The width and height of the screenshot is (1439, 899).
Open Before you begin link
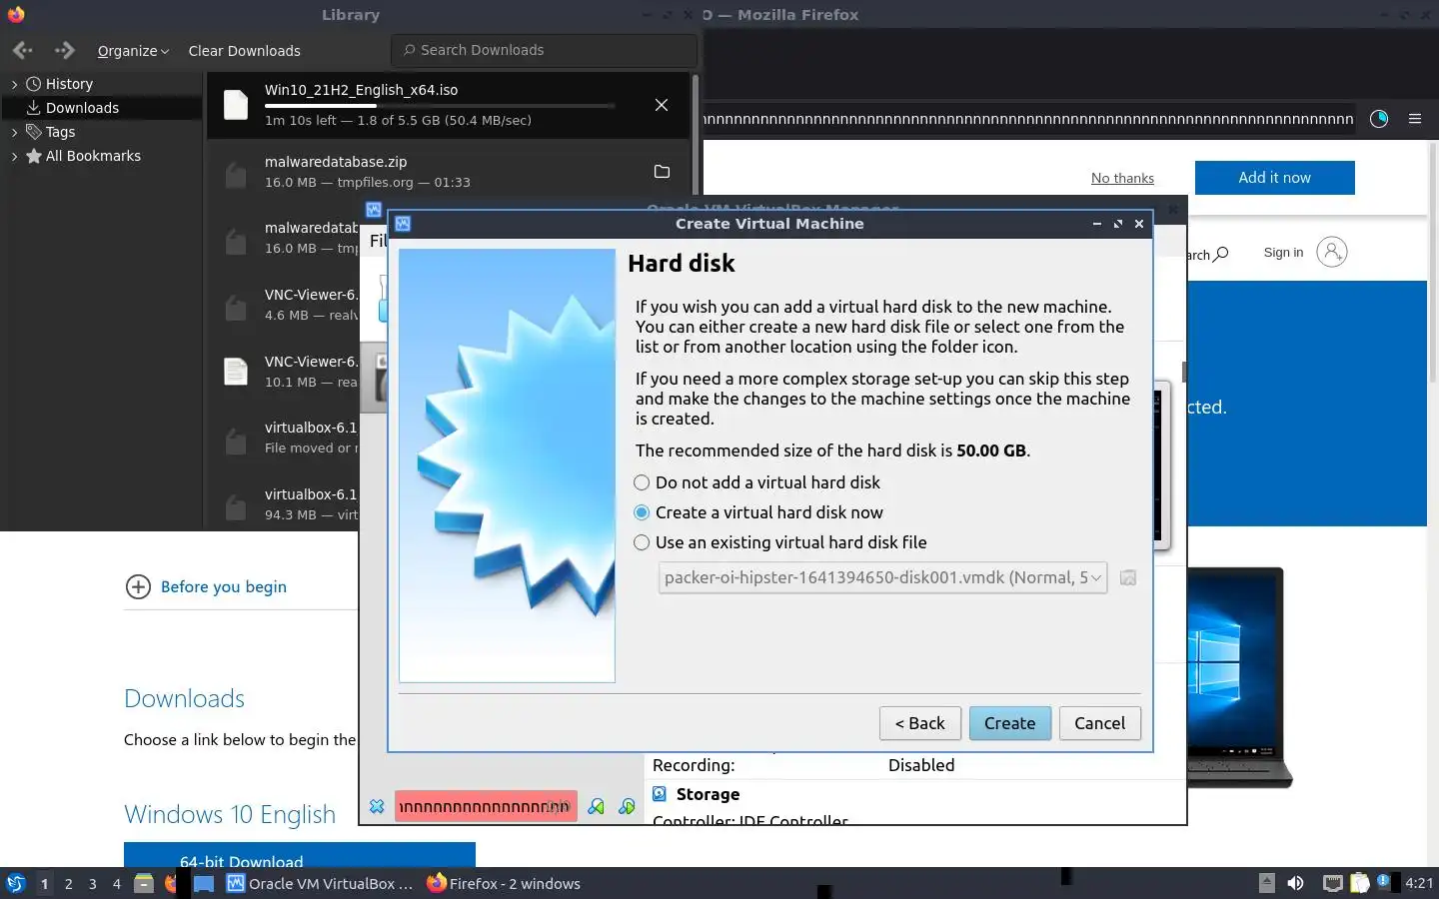pos(224,587)
